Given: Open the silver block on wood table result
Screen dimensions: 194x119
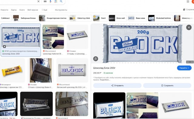Looking at the screenshot, I should point(72,104).
